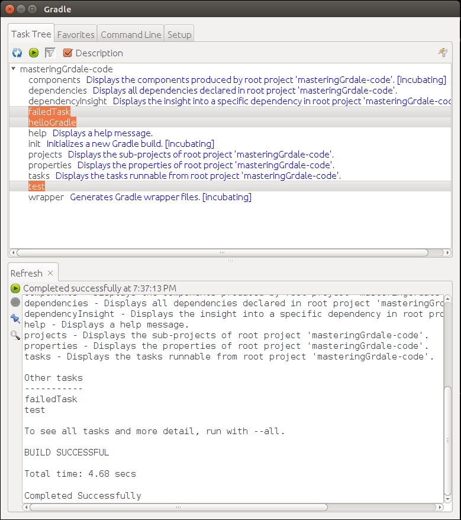The height and width of the screenshot is (520, 461).
Task: Open find using magnifying glass icon
Action: click(x=15, y=335)
